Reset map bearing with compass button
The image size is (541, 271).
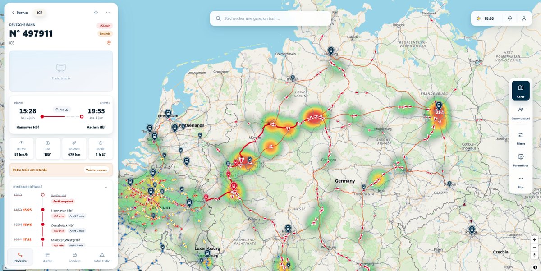(534, 255)
